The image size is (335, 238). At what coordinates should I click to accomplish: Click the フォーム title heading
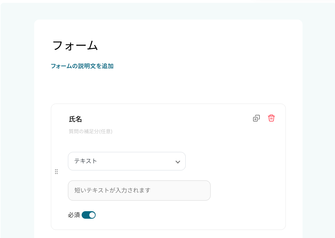click(x=75, y=46)
